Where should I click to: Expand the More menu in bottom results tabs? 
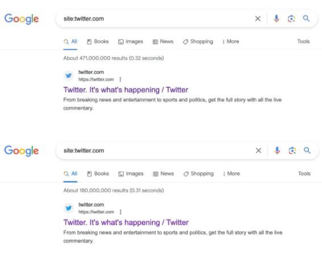231,174
